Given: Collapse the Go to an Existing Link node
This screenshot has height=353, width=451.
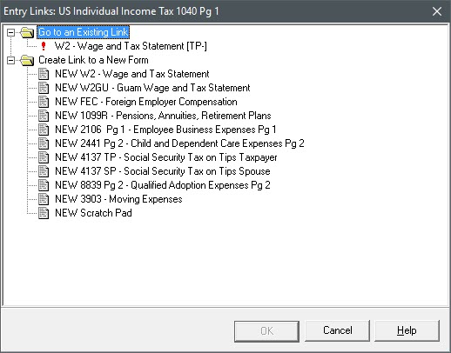Looking at the screenshot, I should coord(10,32).
